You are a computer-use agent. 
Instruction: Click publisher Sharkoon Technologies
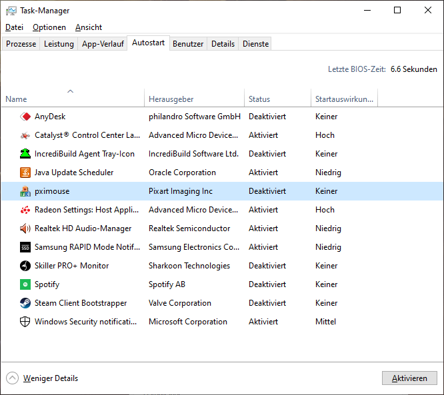[189, 266]
